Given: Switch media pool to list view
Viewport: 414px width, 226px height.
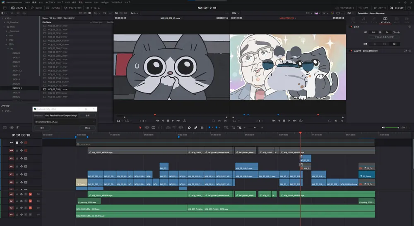Looking at the screenshot, I should click(90, 13).
